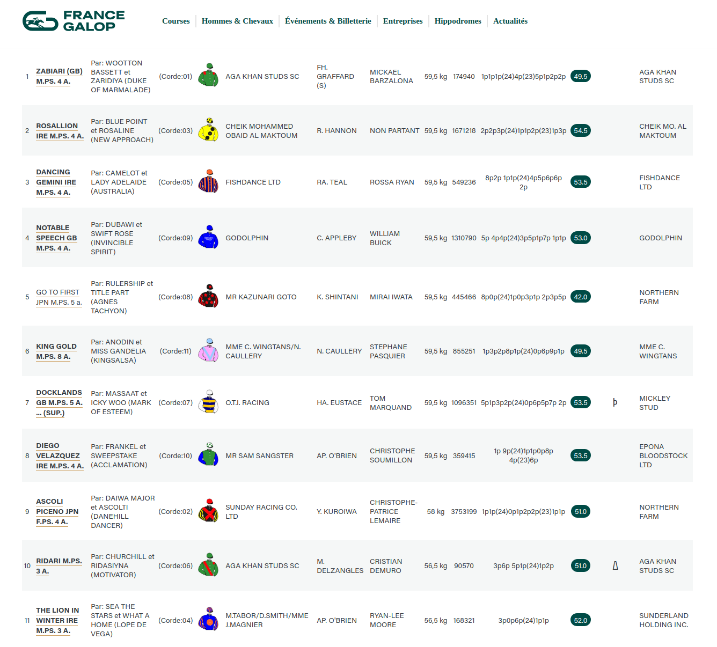717x647 pixels.
Task: Click Zabiari's green jockey silks icon
Action: pyautogui.click(x=208, y=75)
